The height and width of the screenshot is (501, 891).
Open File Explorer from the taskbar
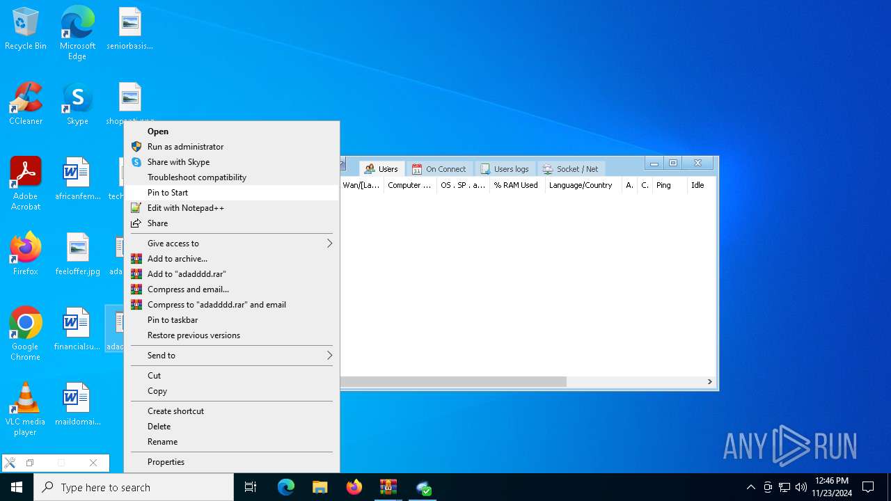point(320,487)
